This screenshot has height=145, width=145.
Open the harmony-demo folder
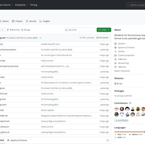point(8,50)
